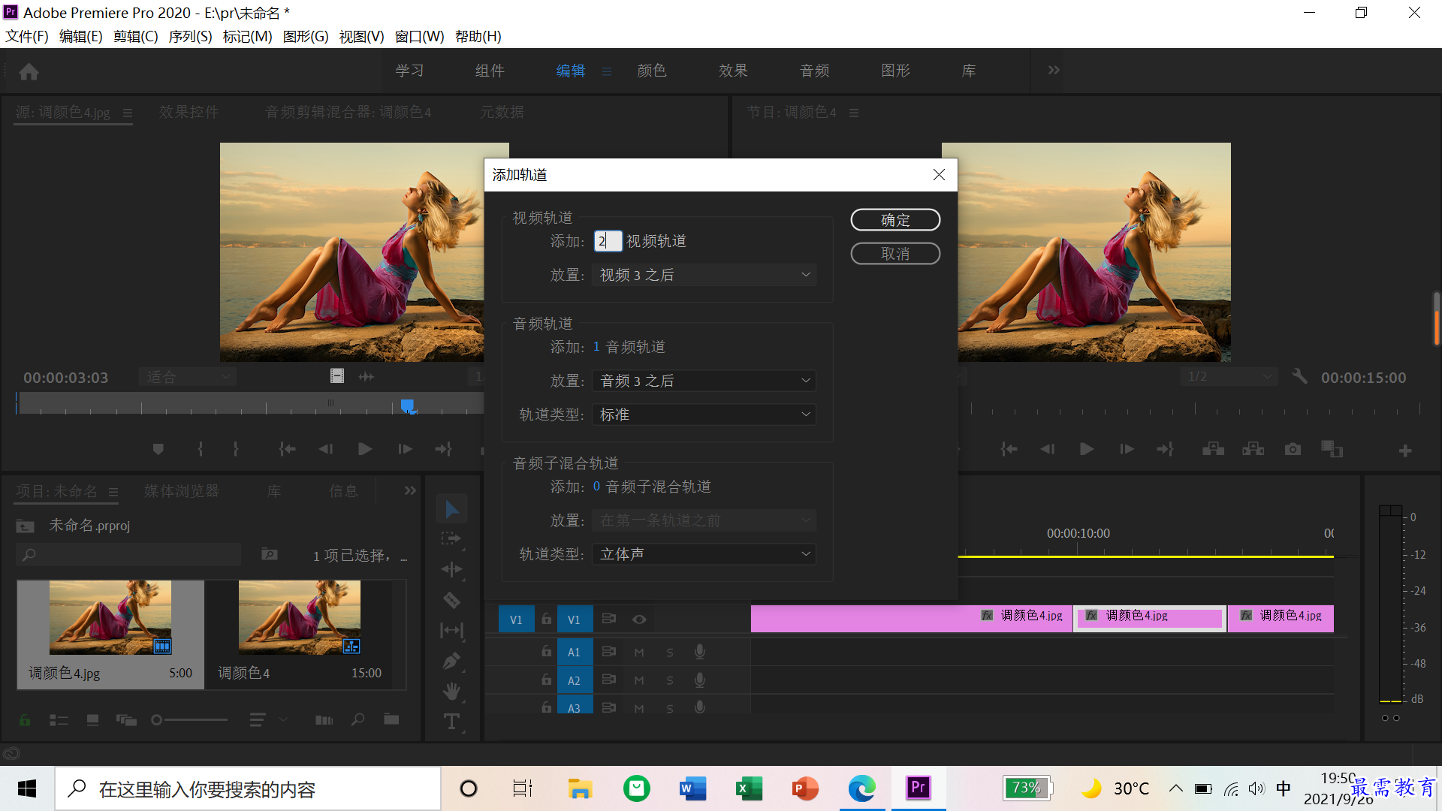Open the 标记(M) menu

247,36
